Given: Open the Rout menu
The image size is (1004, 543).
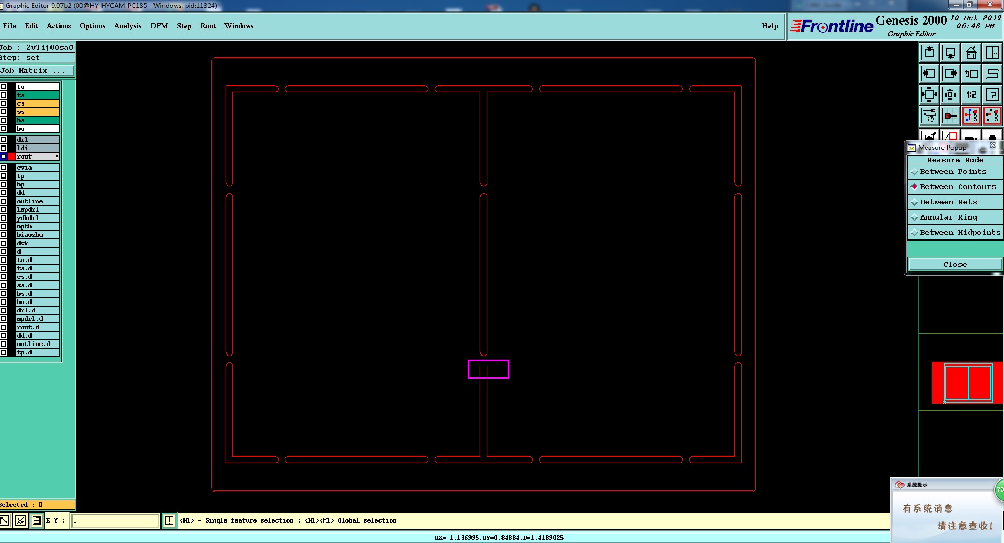Looking at the screenshot, I should [208, 26].
